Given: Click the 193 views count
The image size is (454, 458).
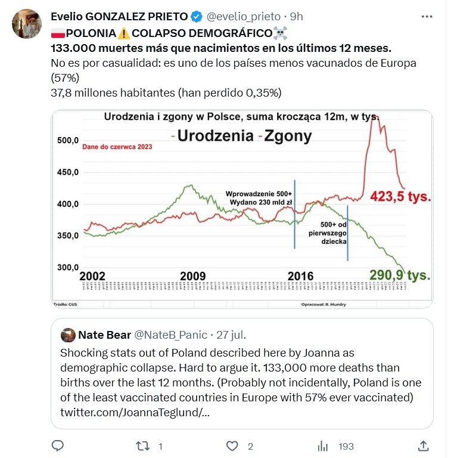Looking at the screenshot, I should pyautogui.click(x=346, y=446).
